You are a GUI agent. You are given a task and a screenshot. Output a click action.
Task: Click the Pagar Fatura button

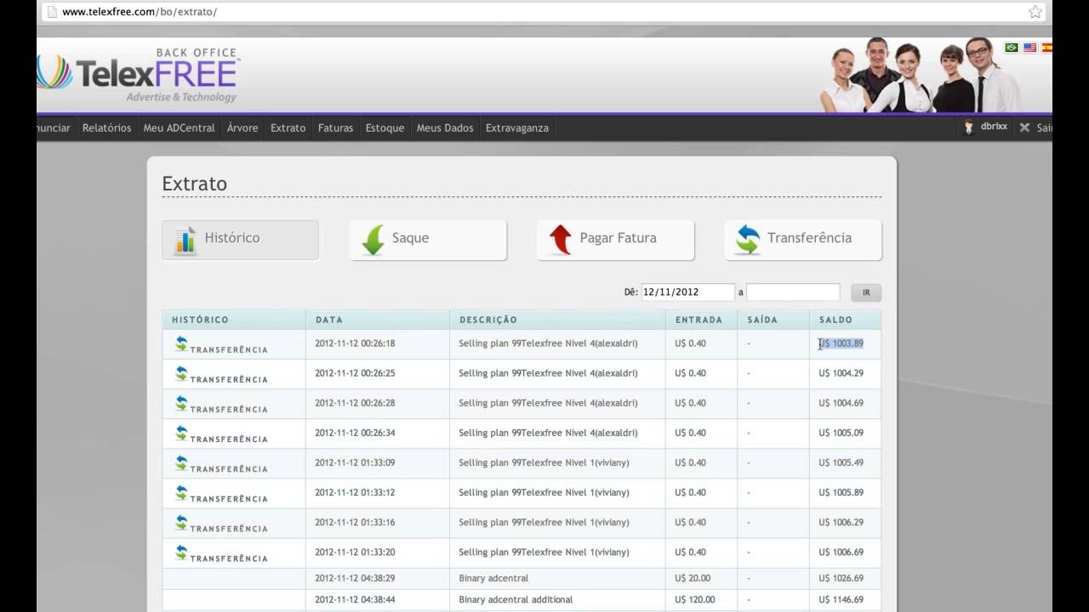(x=616, y=240)
